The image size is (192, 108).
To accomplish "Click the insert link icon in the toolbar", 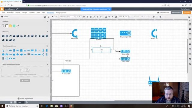I will [x=154, y=17].
